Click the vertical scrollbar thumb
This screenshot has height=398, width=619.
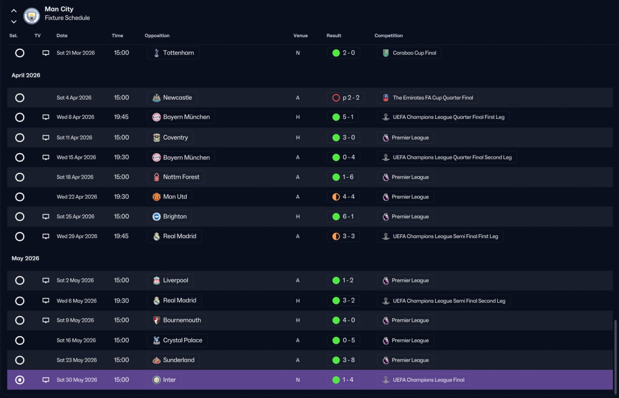pos(615,354)
